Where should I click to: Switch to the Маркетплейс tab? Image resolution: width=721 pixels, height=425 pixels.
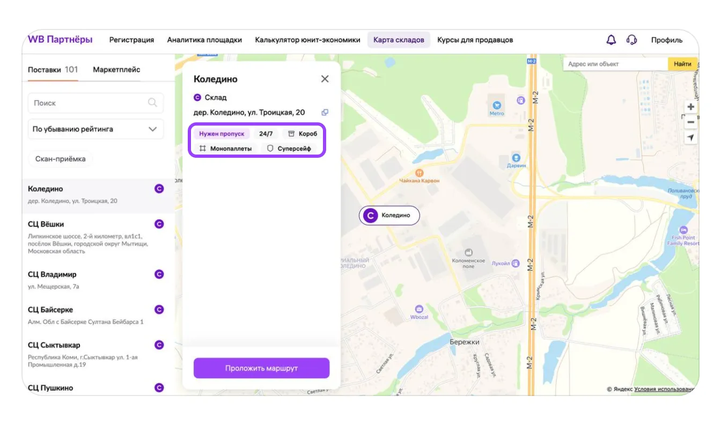click(116, 70)
